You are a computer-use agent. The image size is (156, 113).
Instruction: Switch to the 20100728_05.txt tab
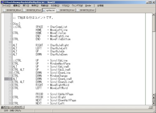tap(12, 10)
